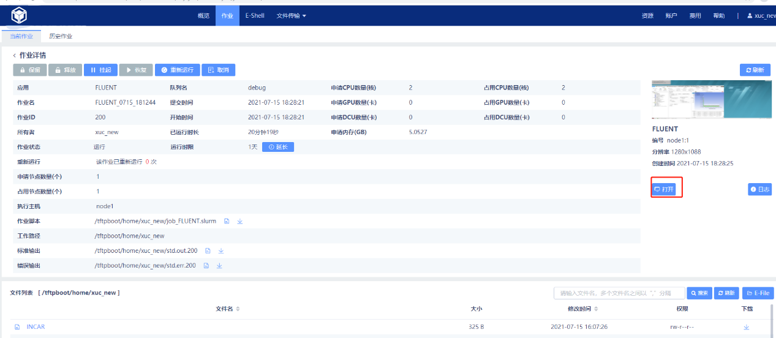Image resolution: width=776 pixels, height=338 pixels.
Task: Click 重新运行 to rerun the job
Action: pos(177,70)
